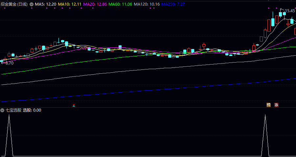Select the yellow MA10: 12.11 label
Viewport: 296px width, 157px height.
tap(70, 4)
